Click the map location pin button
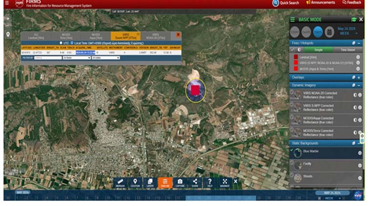This screenshot has height=206, width=369. point(8,35)
